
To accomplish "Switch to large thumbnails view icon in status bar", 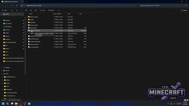I will click(x=187, y=100).
